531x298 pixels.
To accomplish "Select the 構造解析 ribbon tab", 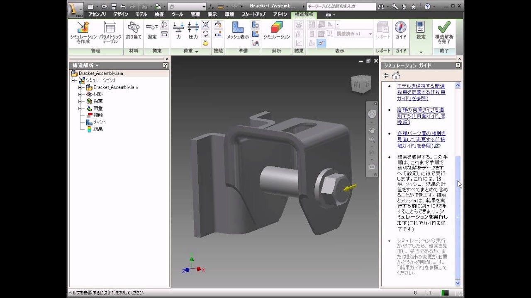I will pyautogui.click(x=304, y=14).
